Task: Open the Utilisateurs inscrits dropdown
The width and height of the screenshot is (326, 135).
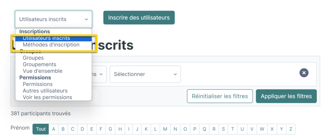Action: pos(53,19)
